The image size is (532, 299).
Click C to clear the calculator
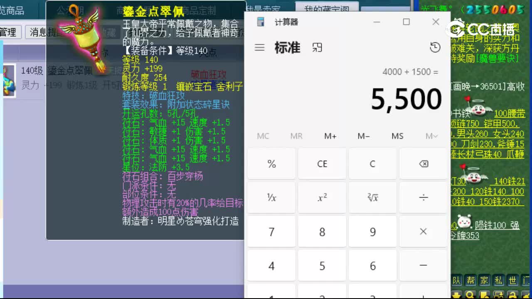click(373, 164)
